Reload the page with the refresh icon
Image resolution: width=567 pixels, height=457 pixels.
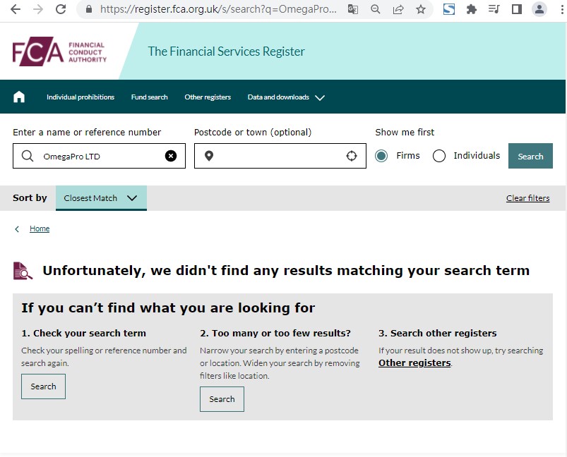61,9
